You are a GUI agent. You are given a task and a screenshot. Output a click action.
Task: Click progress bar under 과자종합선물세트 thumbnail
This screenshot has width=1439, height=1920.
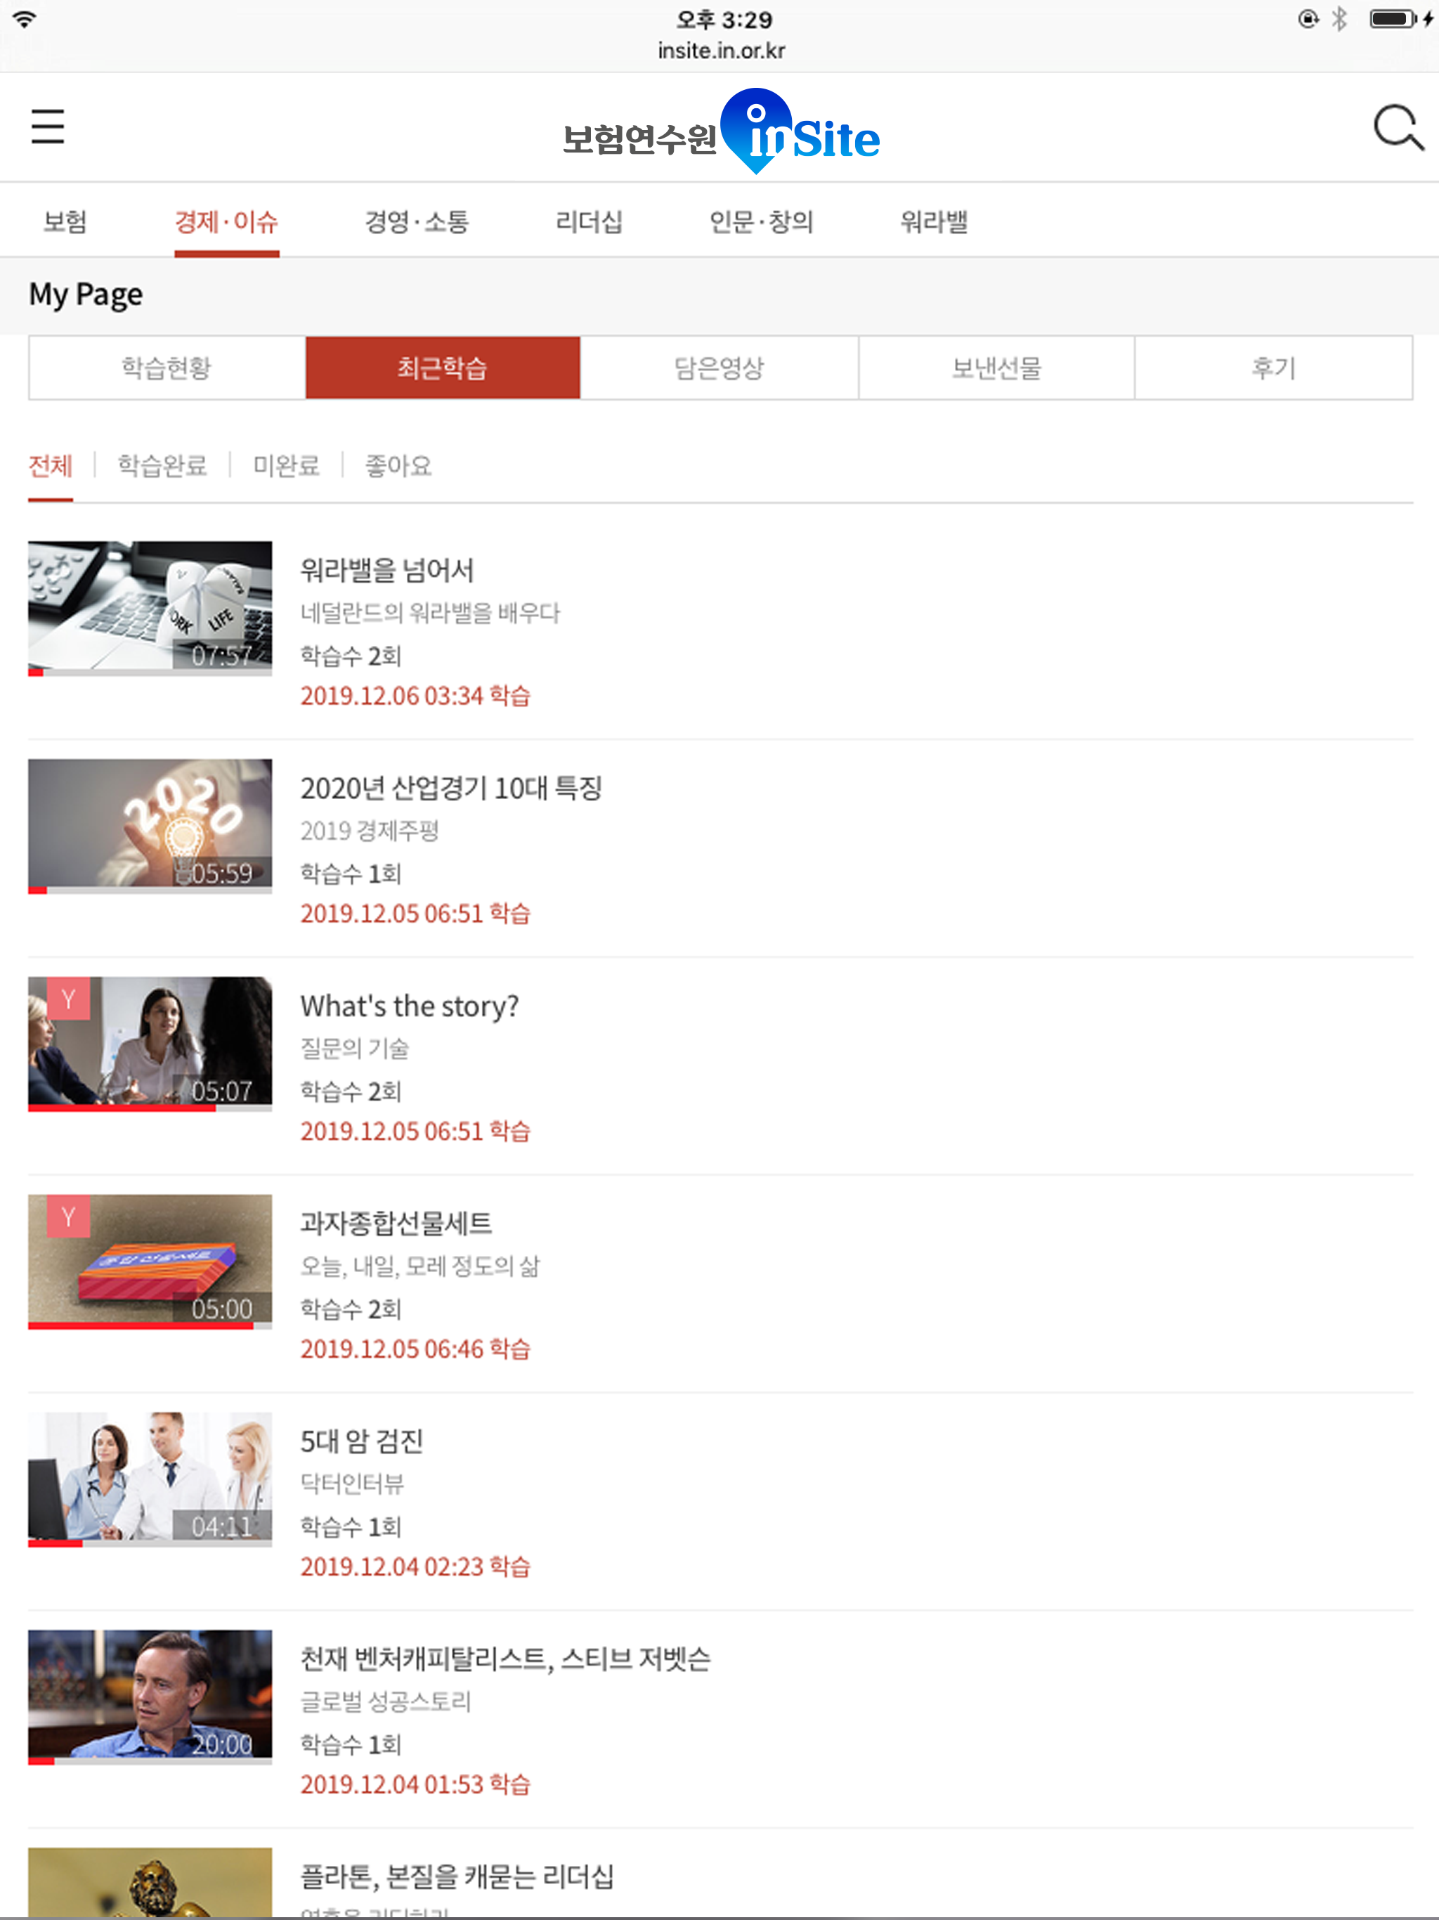tap(150, 1326)
